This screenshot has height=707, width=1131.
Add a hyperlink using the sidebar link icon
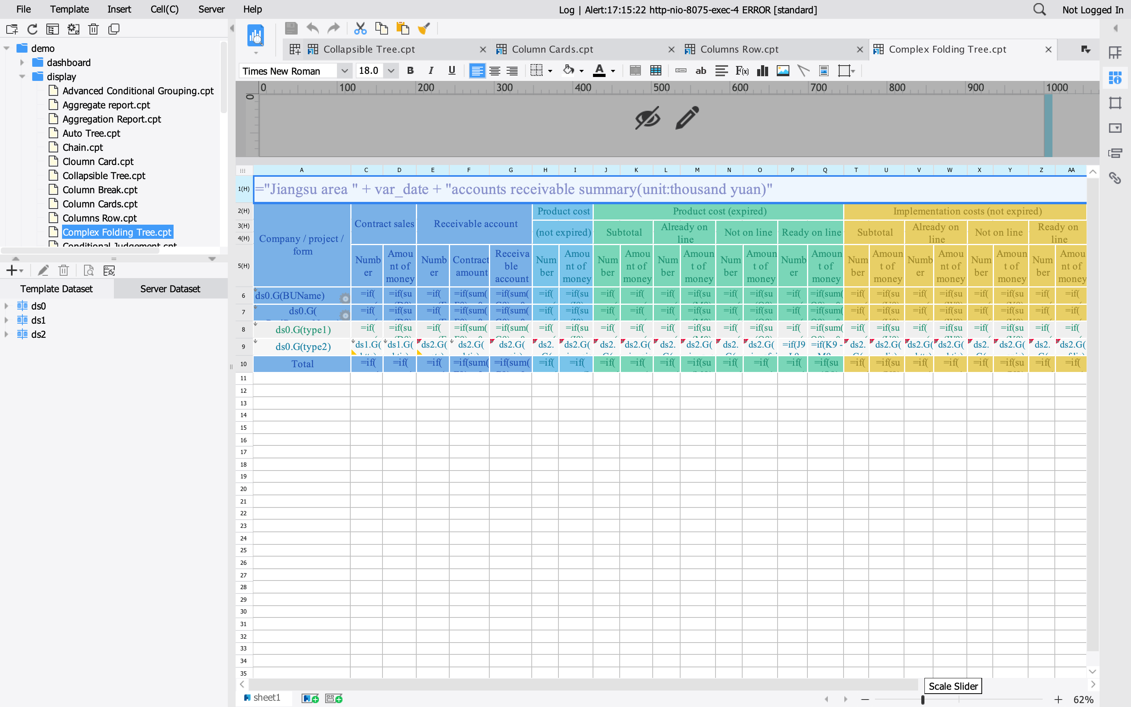coord(1116,178)
